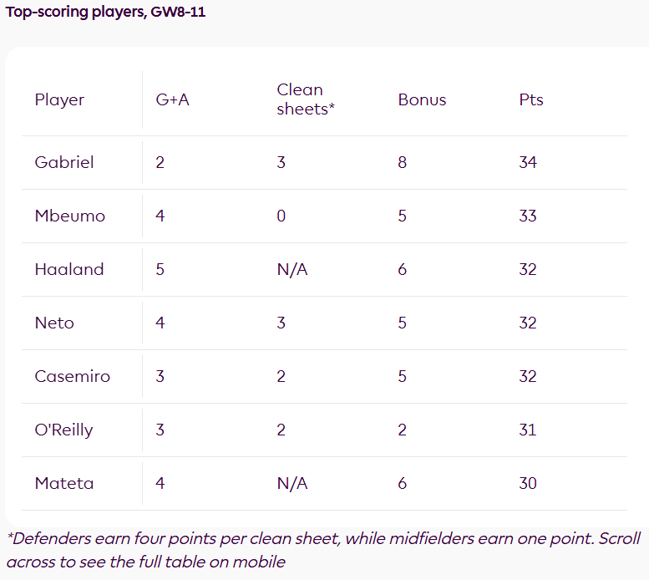Click the Player column header

(59, 100)
